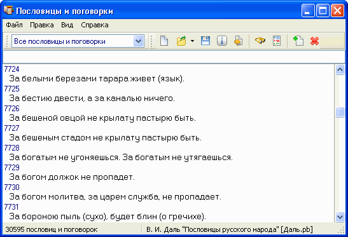Select proverb number 7725
The image size is (348, 237).
click(11, 89)
